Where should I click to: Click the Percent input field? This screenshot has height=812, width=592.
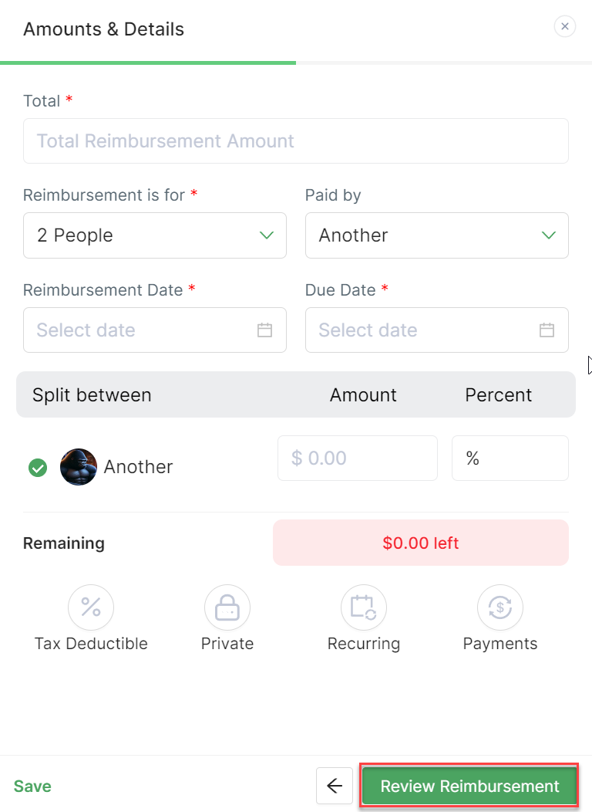point(510,458)
